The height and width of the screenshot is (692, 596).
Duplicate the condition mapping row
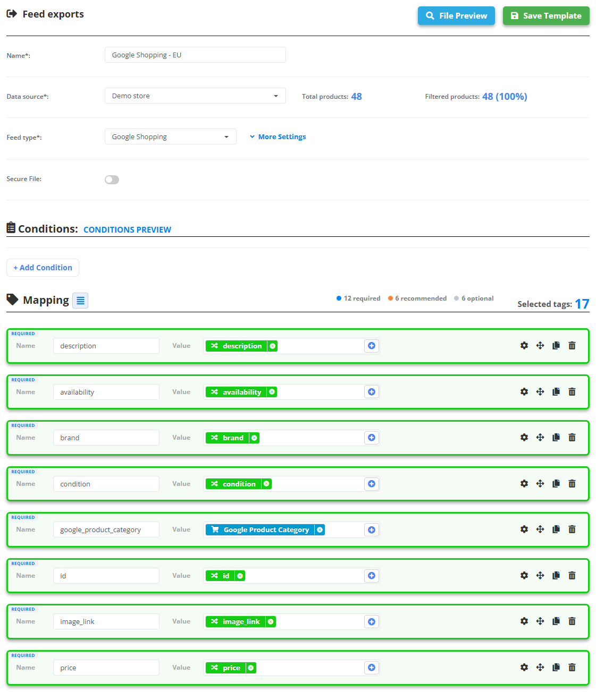click(x=556, y=484)
